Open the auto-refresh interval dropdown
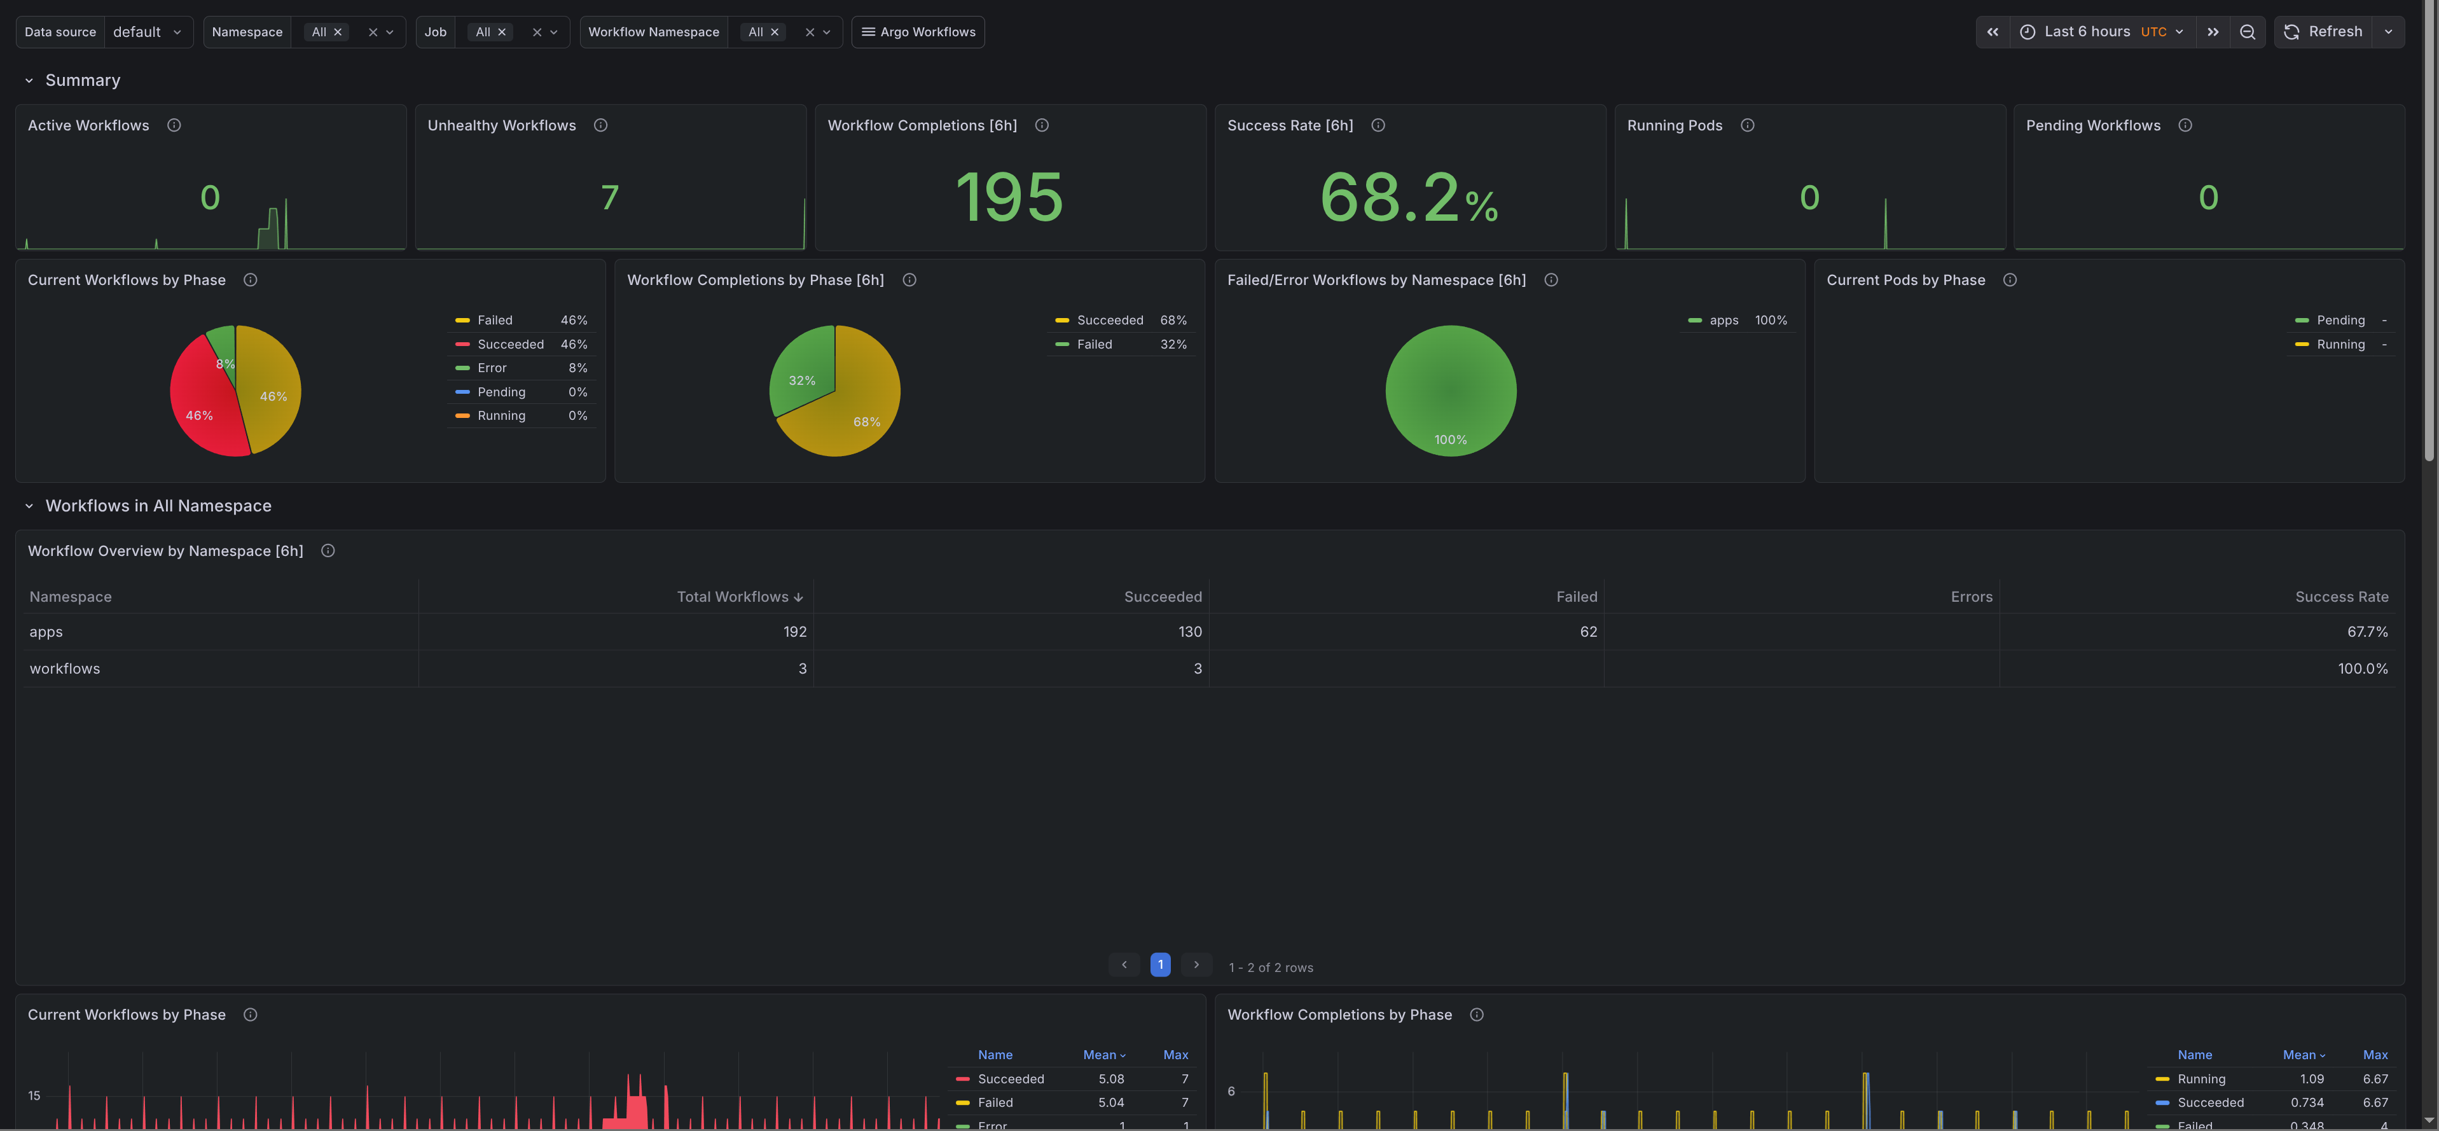This screenshot has height=1131, width=2439. (2389, 31)
